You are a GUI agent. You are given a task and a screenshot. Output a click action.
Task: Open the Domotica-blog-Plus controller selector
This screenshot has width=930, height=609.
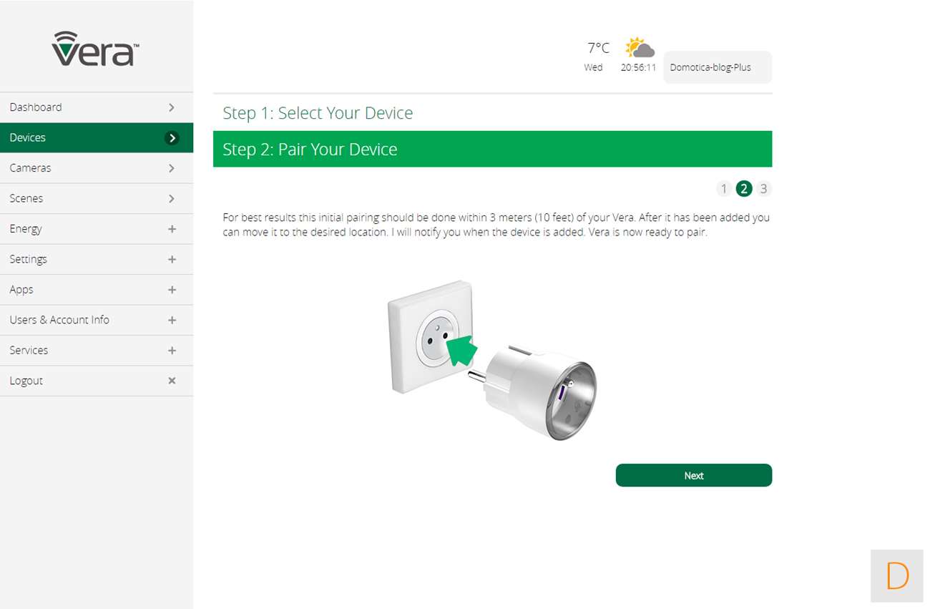point(718,68)
